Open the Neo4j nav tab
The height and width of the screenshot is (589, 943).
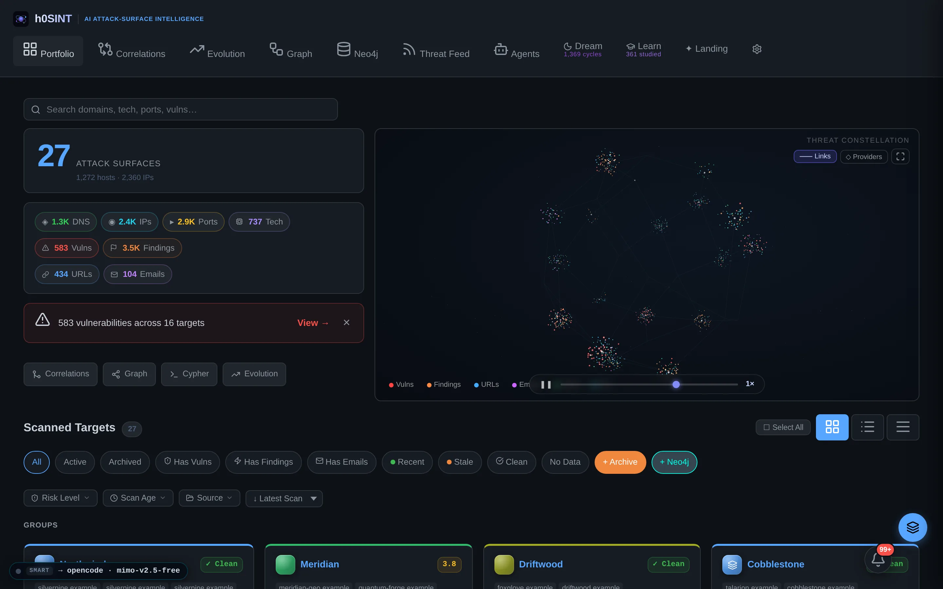pos(357,51)
